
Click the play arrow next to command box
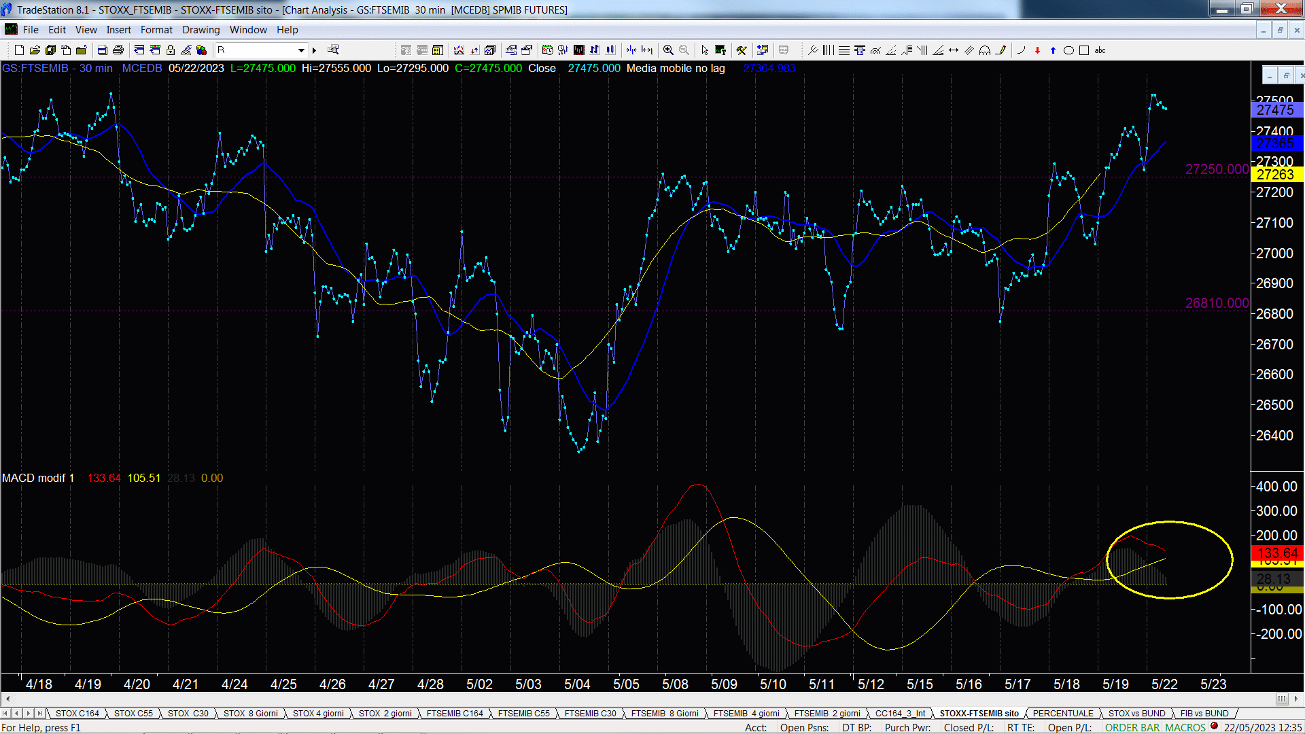[314, 50]
